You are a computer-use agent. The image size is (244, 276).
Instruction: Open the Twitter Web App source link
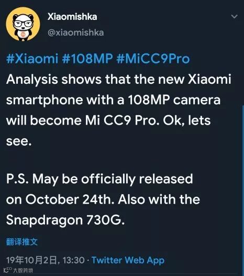click(x=128, y=260)
